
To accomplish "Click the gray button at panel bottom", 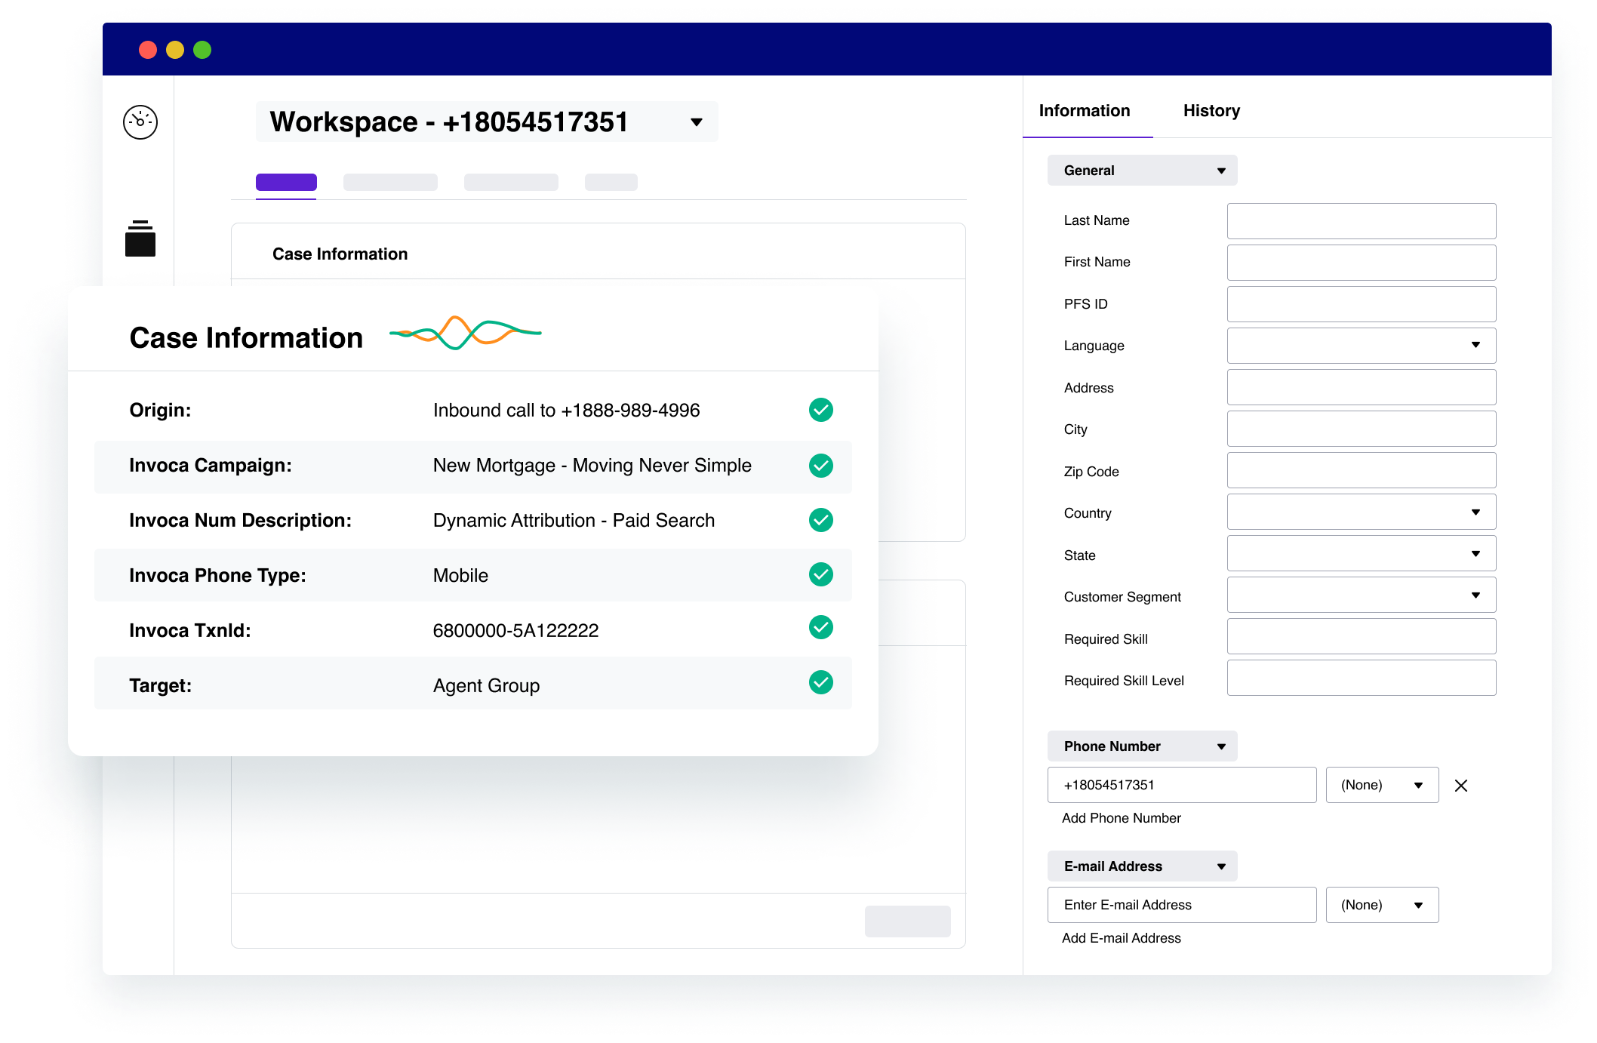I will (x=907, y=921).
